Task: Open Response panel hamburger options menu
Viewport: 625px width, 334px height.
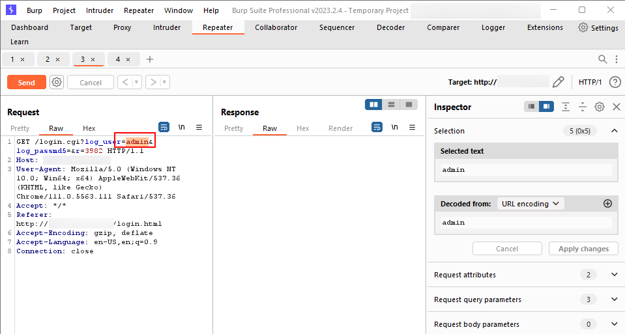Action: pyautogui.click(x=412, y=127)
